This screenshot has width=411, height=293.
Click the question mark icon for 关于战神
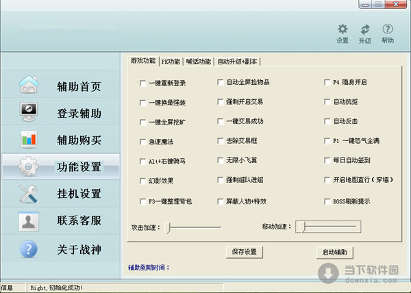[x=29, y=249]
